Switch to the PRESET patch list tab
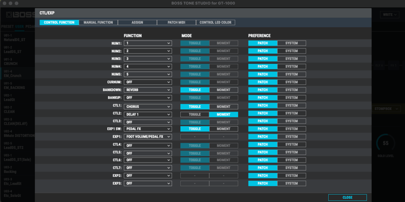The image size is (405, 202). point(7,26)
